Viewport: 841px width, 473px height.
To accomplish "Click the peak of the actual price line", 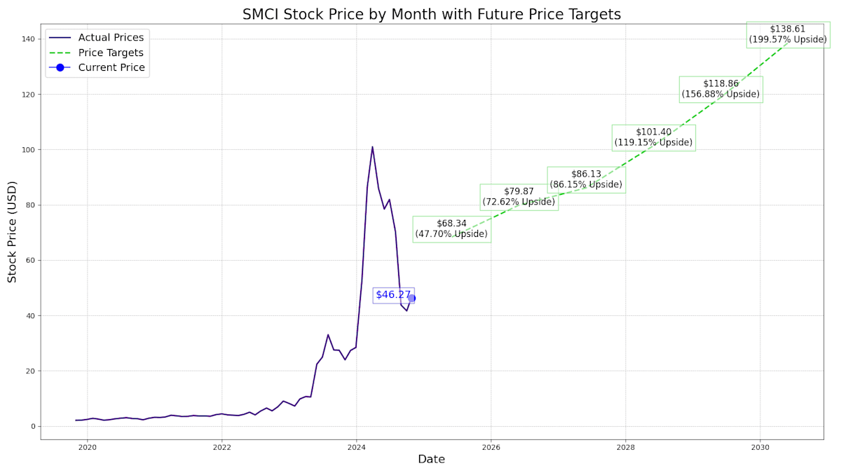I will (x=372, y=147).
